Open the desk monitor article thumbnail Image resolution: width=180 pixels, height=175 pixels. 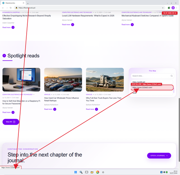click(21, 80)
